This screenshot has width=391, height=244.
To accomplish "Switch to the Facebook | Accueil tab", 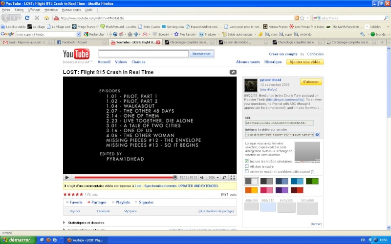I will pyautogui.click(x=81, y=42).
